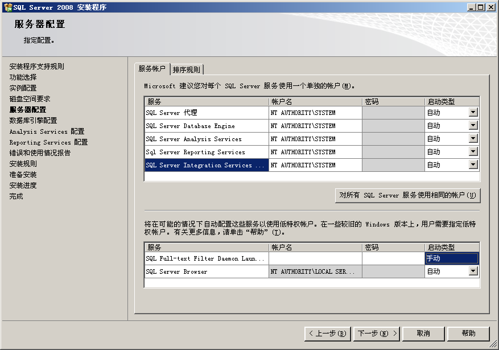499x350 pixels.
Task: Click 数据库引擎配置 step in sidebar
Action: tap(33, 121)
